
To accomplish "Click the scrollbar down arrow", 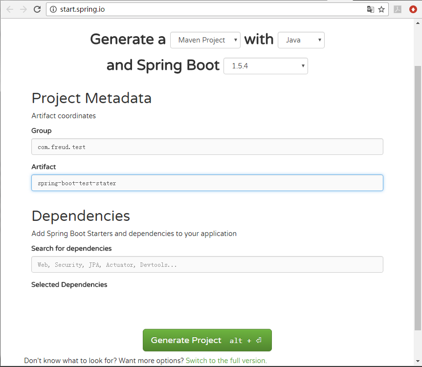I will [418, 361].
